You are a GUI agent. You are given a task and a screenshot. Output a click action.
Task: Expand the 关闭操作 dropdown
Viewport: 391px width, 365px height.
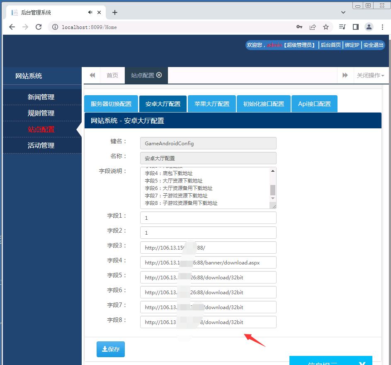pos(371,75)
